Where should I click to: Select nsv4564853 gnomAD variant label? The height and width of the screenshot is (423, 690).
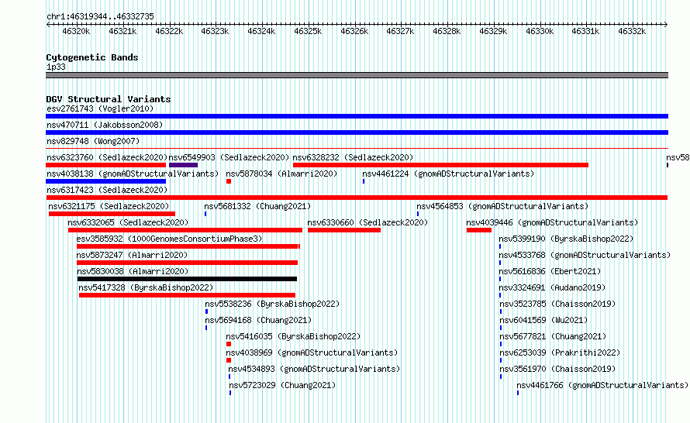click(x=502, y=206)
